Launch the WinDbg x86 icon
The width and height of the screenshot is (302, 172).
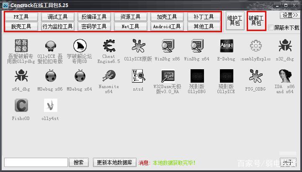168,46
